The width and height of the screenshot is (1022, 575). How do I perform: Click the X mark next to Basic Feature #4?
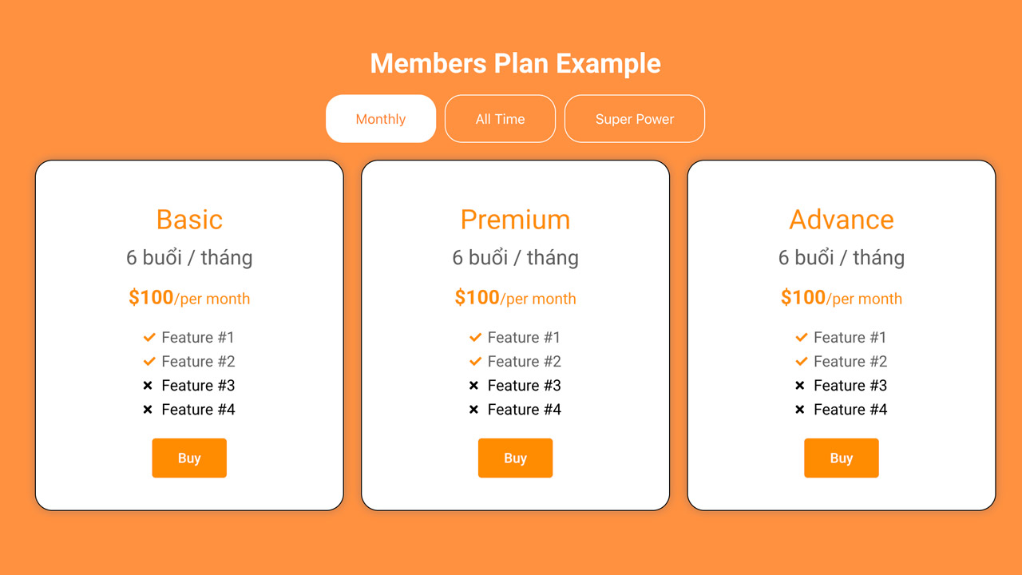(x=147, y=409)
